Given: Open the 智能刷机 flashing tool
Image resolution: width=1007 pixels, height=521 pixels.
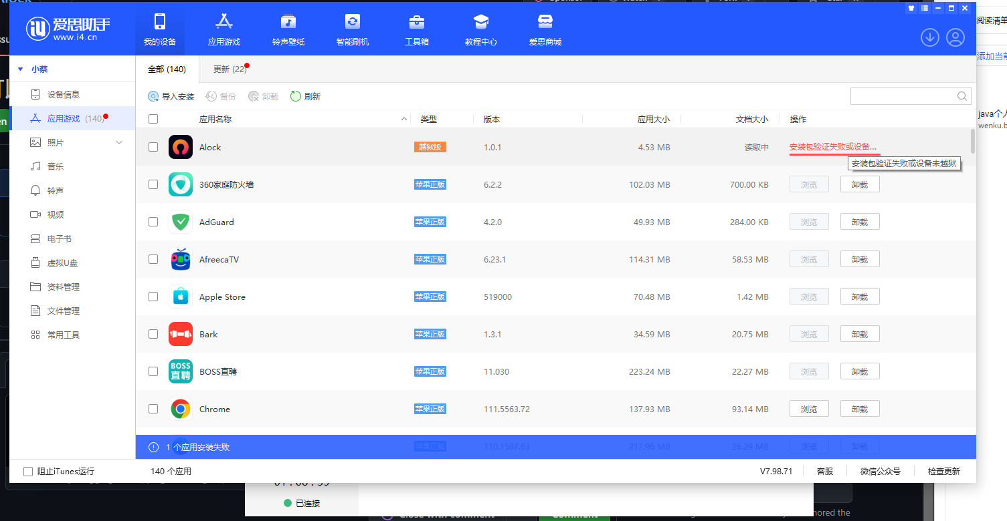Looking at the screenshot, I should point(353,29).
